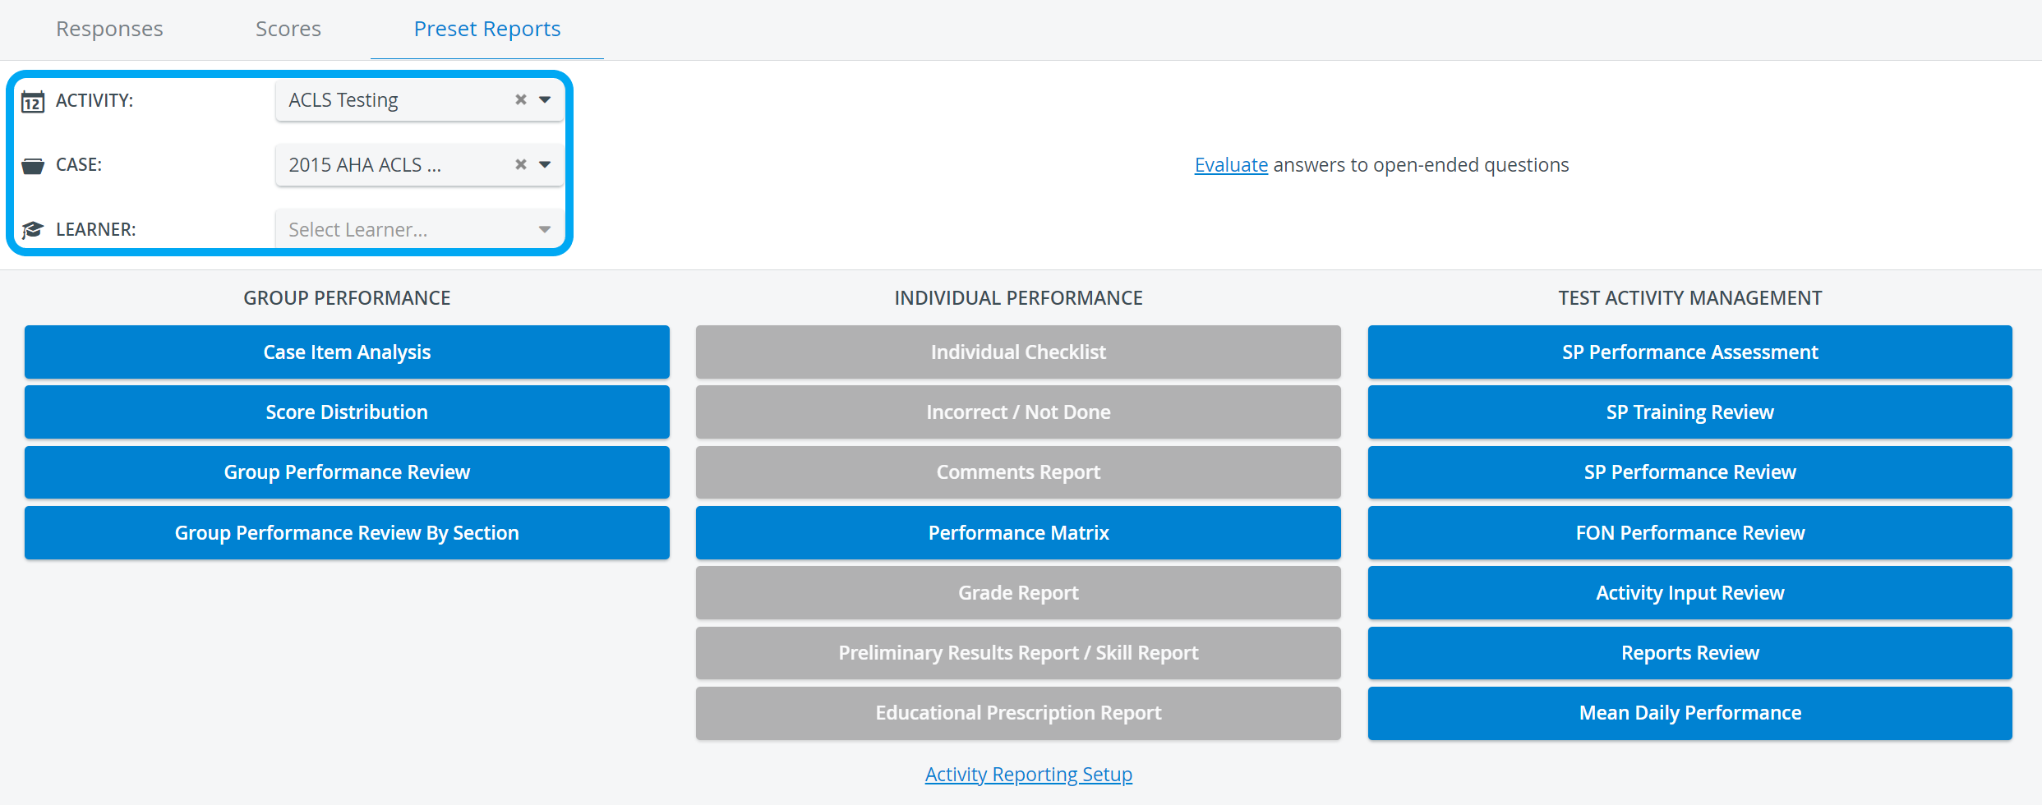Image resolution: width=2042 pixels, height=805 pixels.
Task: Switch to the Scores tab
Action: click(x=288, y=29)
